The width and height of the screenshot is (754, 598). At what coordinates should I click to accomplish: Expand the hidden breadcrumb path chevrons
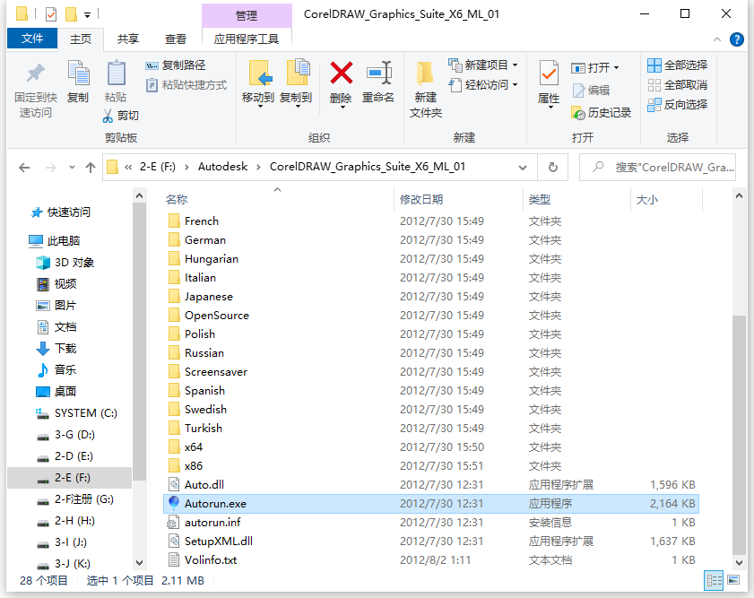click(x=128, y=167)
